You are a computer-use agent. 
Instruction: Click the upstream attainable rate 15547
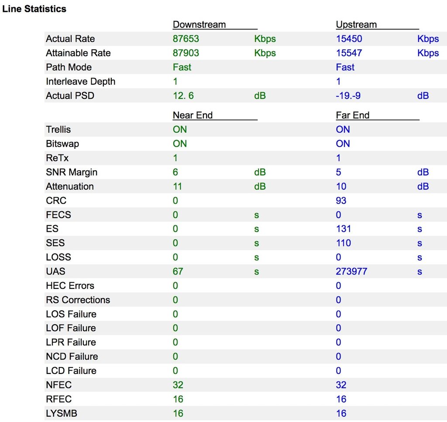click(x=349, y=53)
